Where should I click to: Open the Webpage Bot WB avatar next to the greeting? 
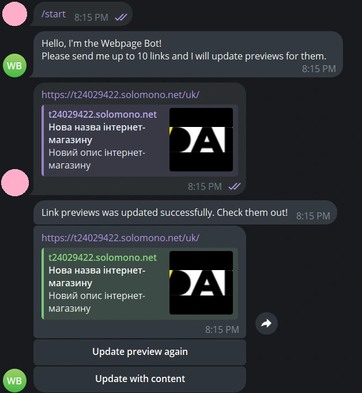click(x=14, y=65)
